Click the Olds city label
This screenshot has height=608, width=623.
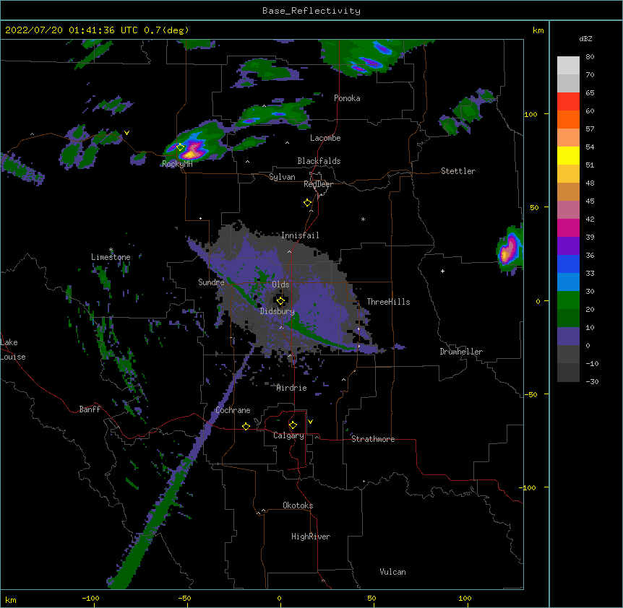280,285
